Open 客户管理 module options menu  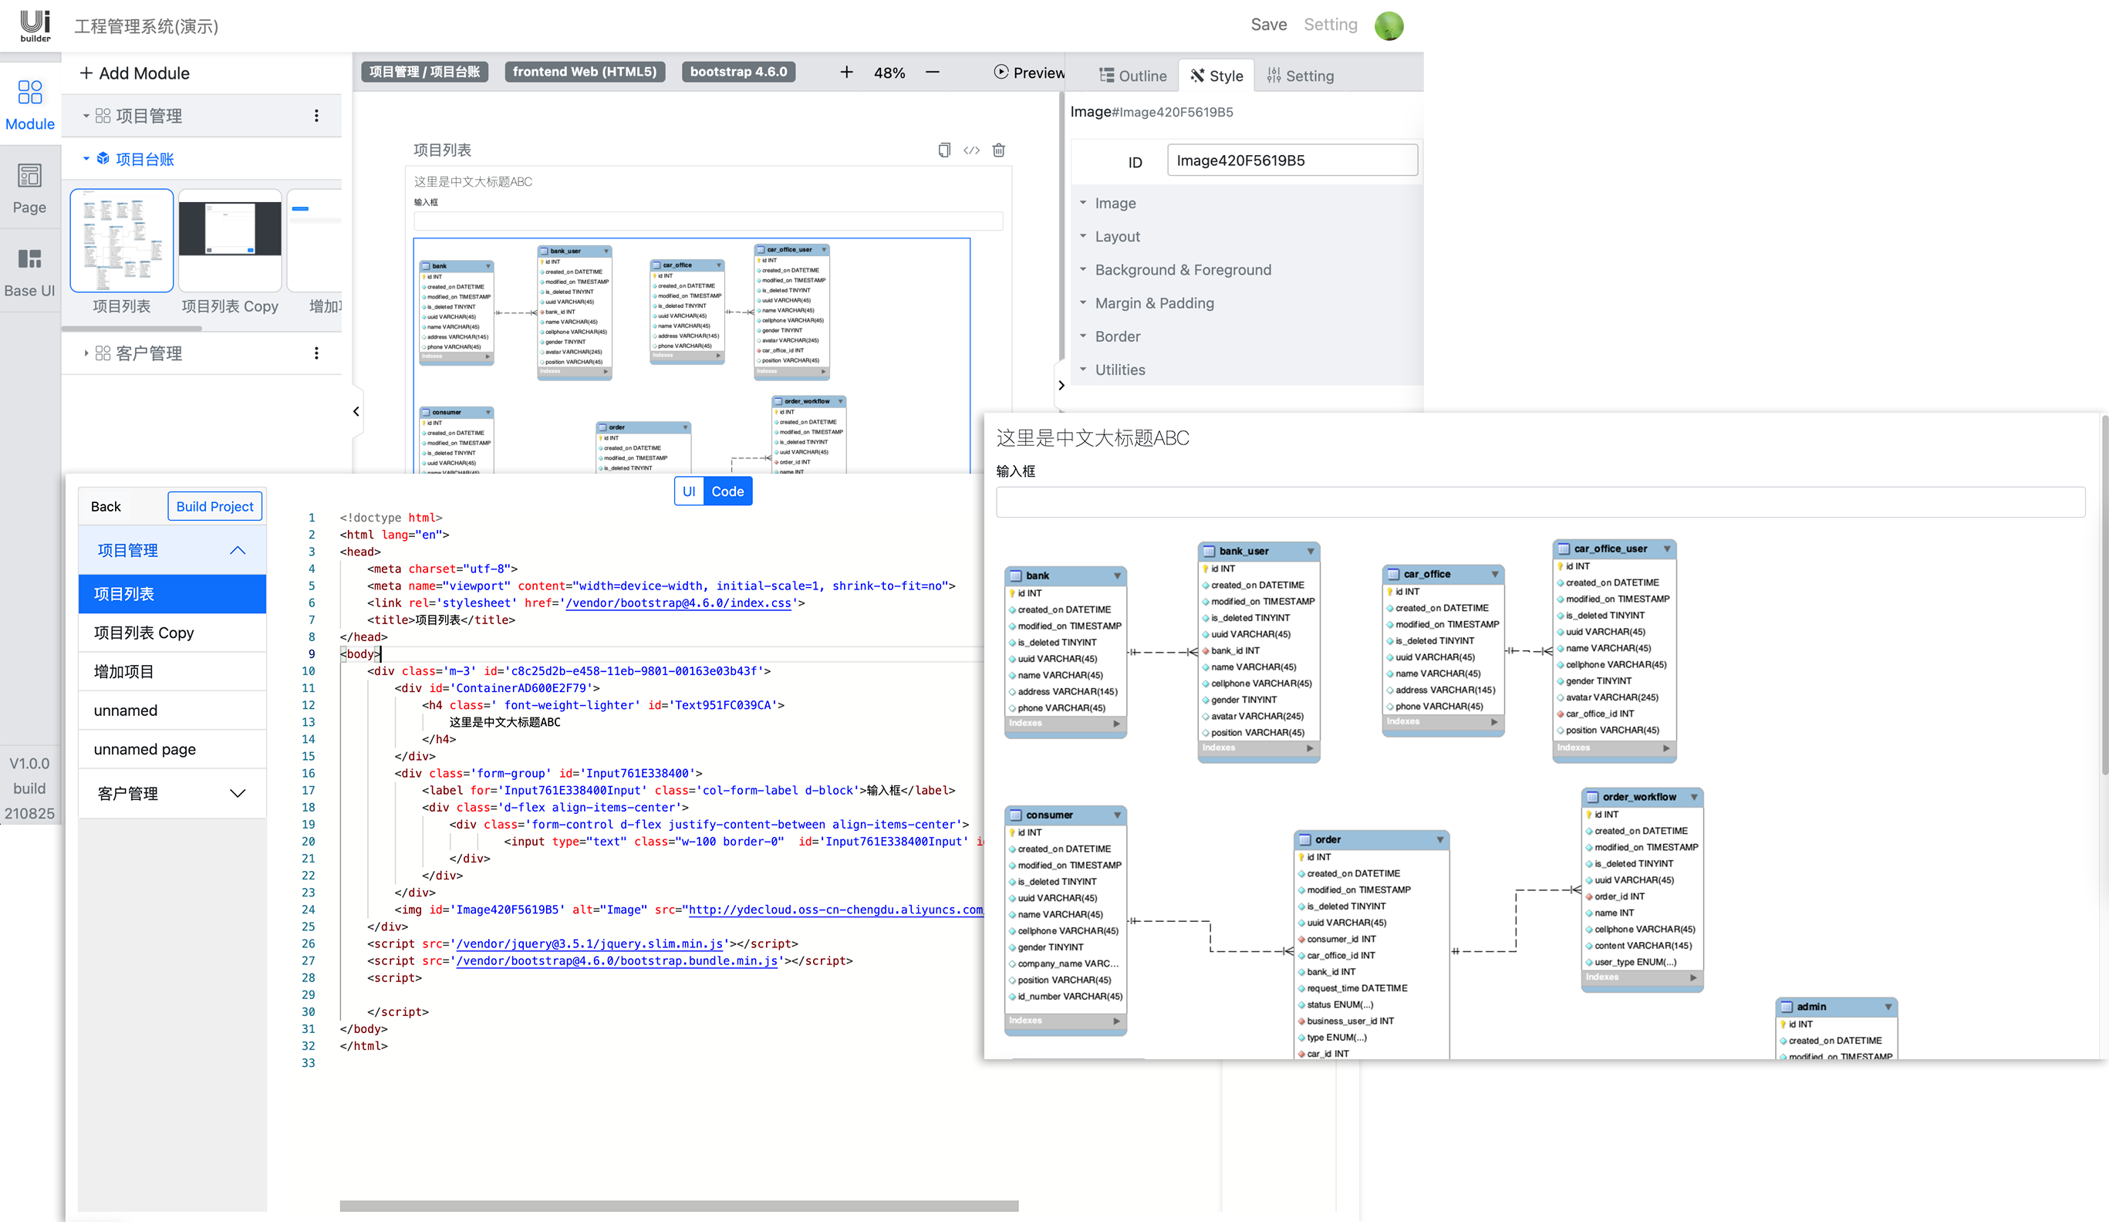(x=316, y=353)
